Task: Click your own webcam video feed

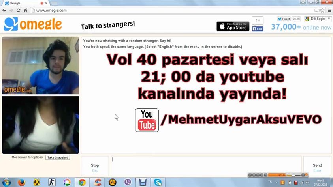Action: pos(41,65)
